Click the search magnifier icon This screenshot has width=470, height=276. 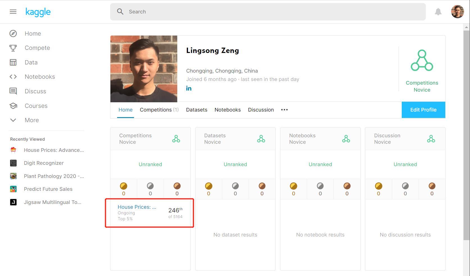pos(120,11)
